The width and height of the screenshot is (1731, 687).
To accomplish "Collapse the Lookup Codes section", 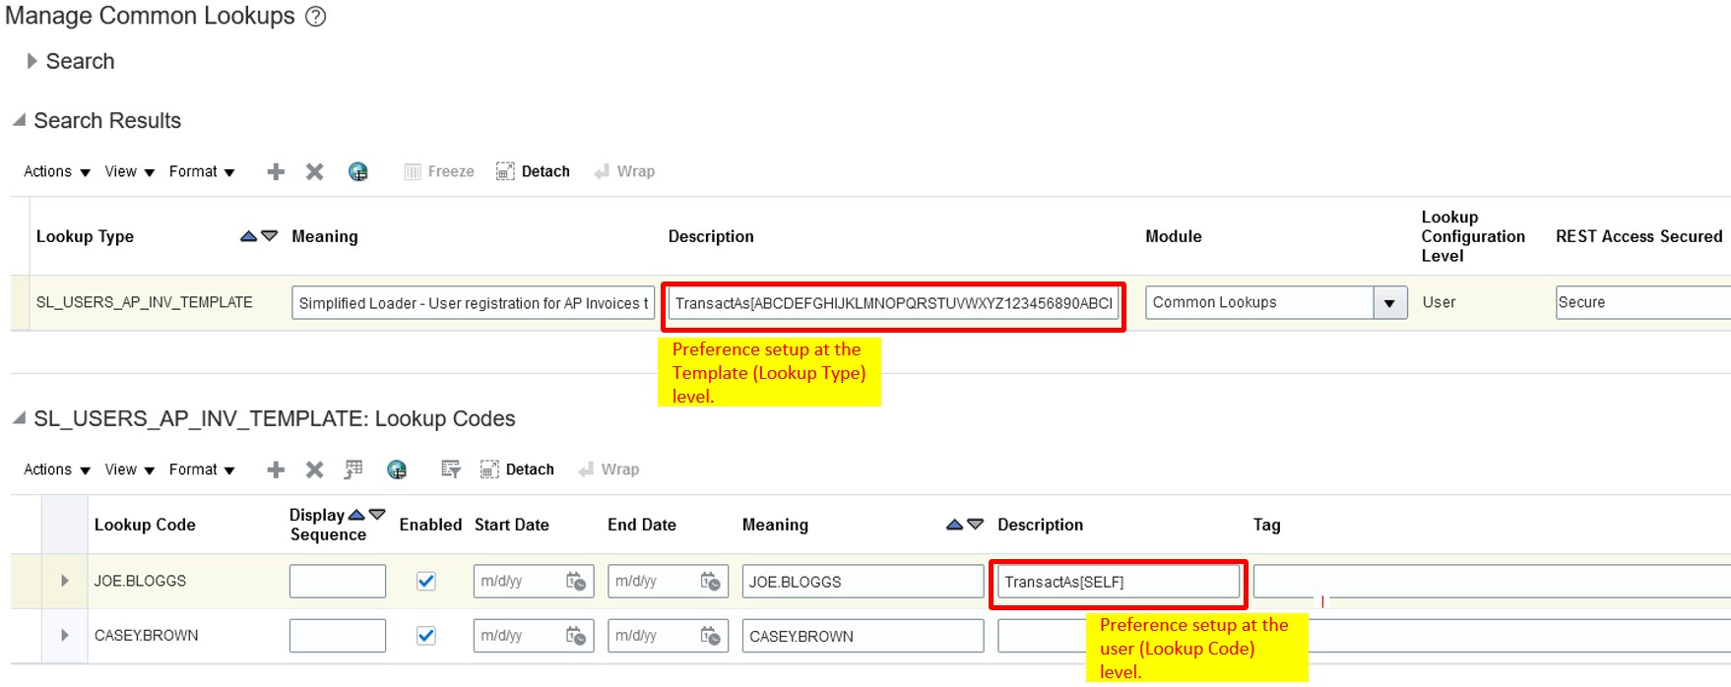I will [19, 418].
